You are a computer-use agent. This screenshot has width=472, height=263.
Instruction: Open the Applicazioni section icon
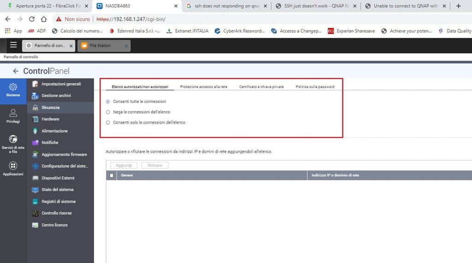click(x=13, y=166)
